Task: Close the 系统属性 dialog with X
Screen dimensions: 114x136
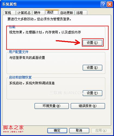Action: coord(110,4)
